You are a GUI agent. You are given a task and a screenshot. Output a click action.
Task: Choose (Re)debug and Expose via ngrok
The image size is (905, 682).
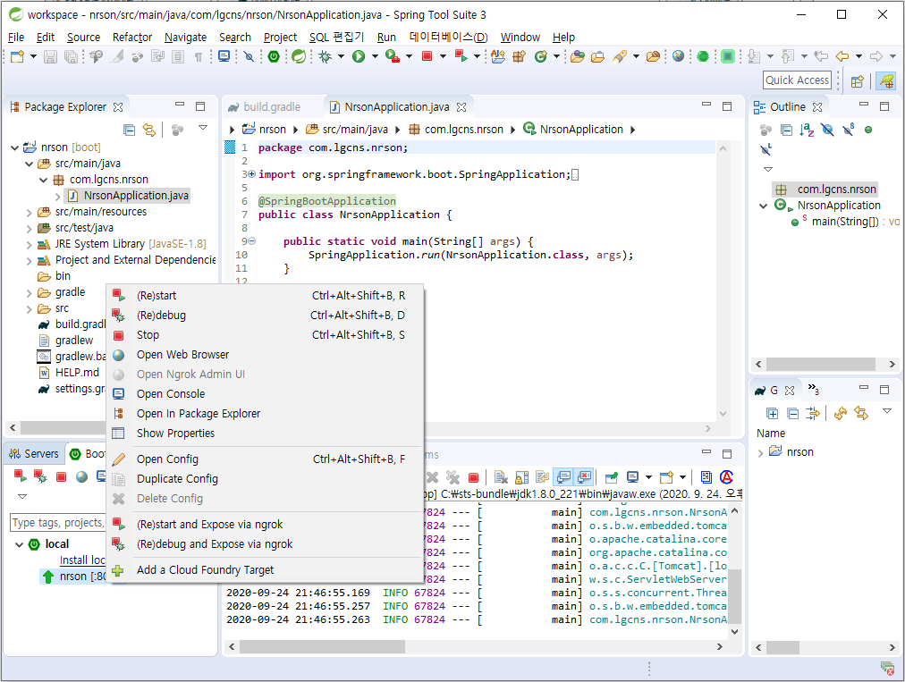point(265,543)
